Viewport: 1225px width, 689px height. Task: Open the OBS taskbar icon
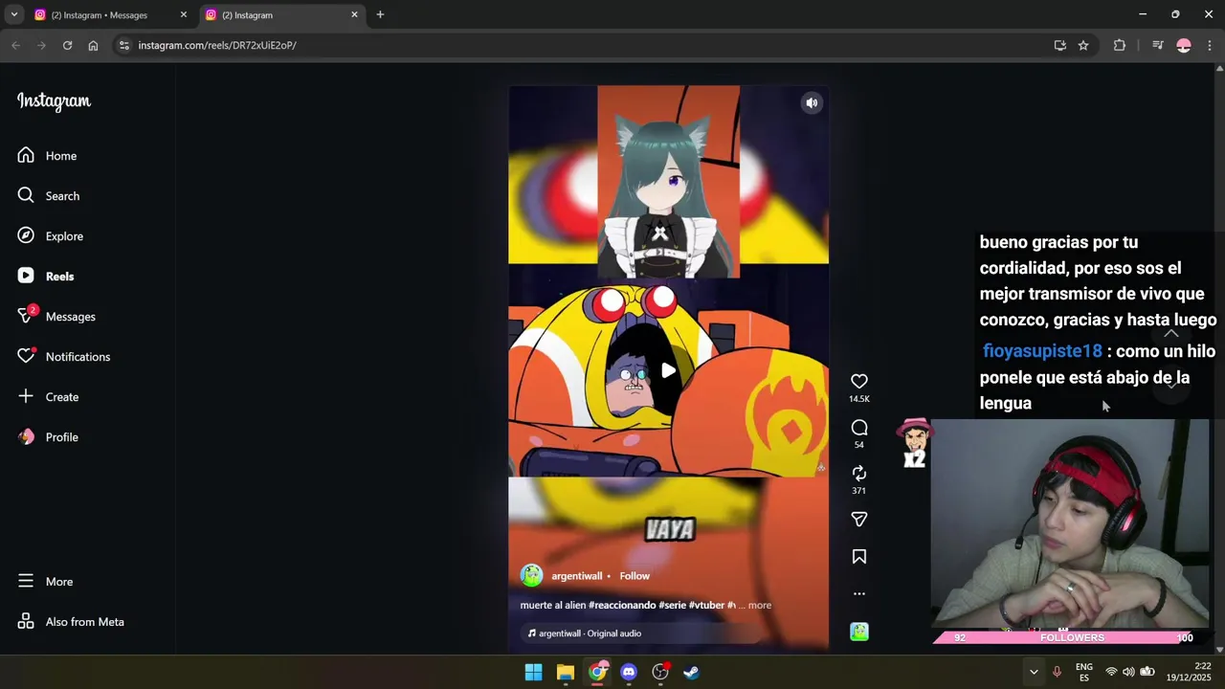point(660,672)
